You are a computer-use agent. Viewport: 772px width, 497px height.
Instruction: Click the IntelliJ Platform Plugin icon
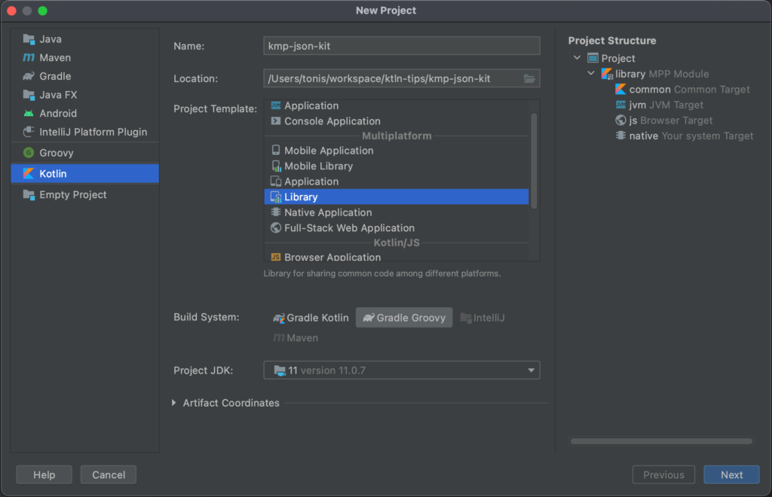[29, 132]
